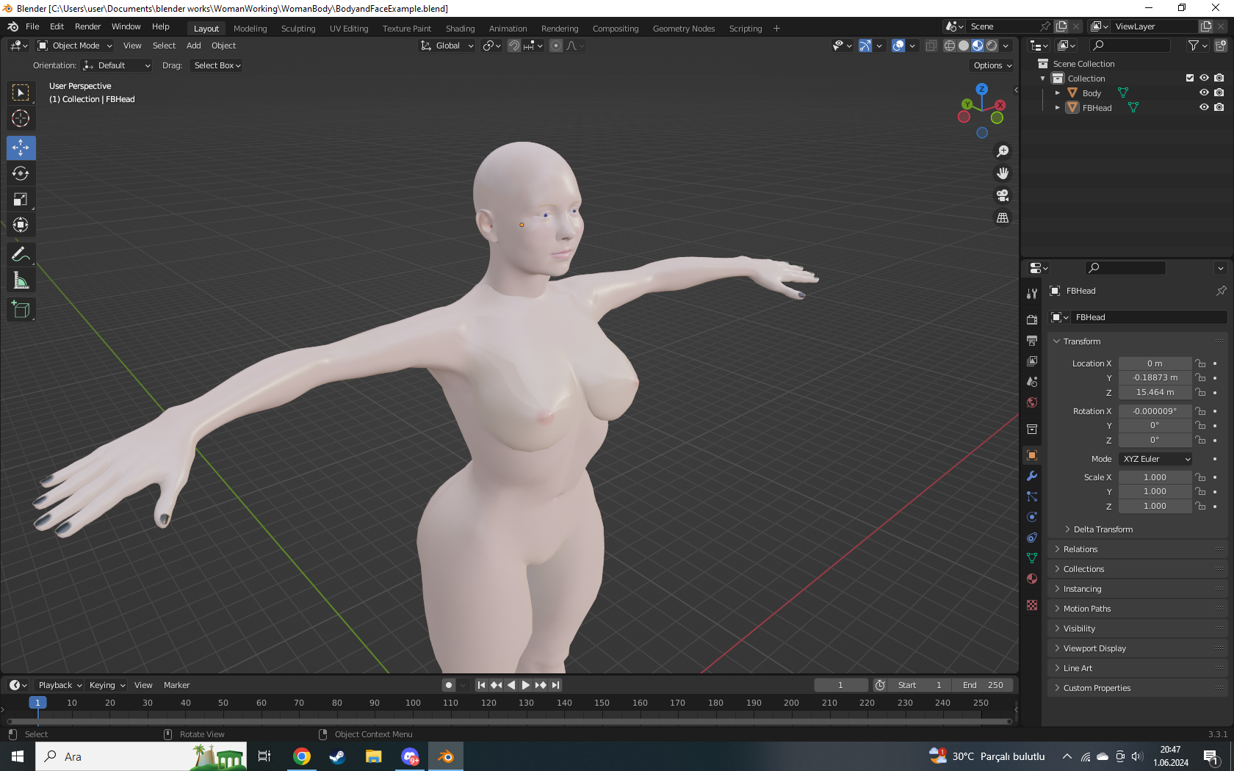Jump to the end frame button
1234x771 pixels.
point(556,685)
